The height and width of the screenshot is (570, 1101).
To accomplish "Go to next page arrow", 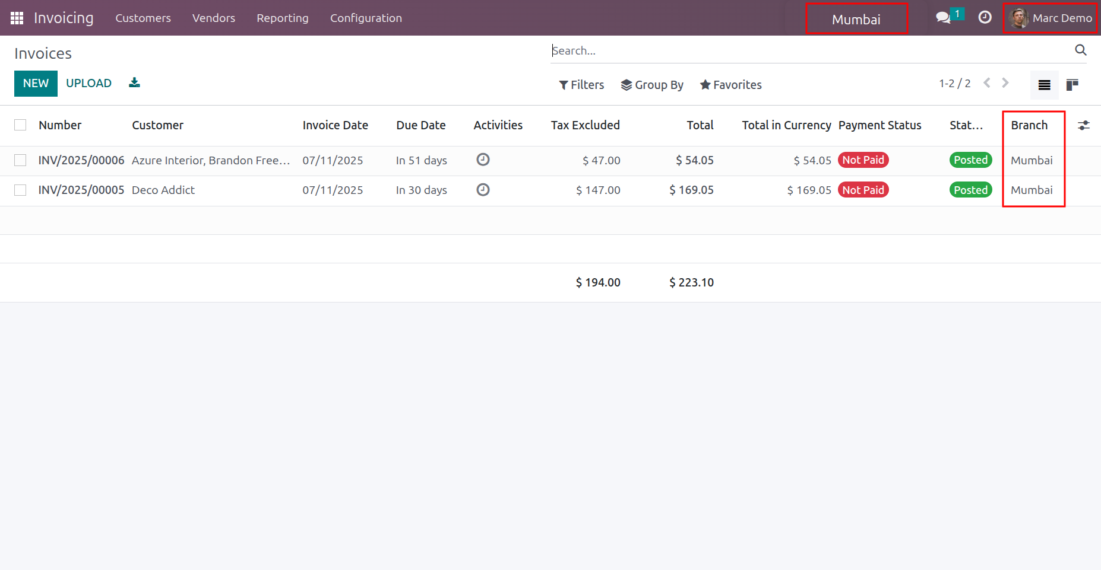I will (1005, 83).
